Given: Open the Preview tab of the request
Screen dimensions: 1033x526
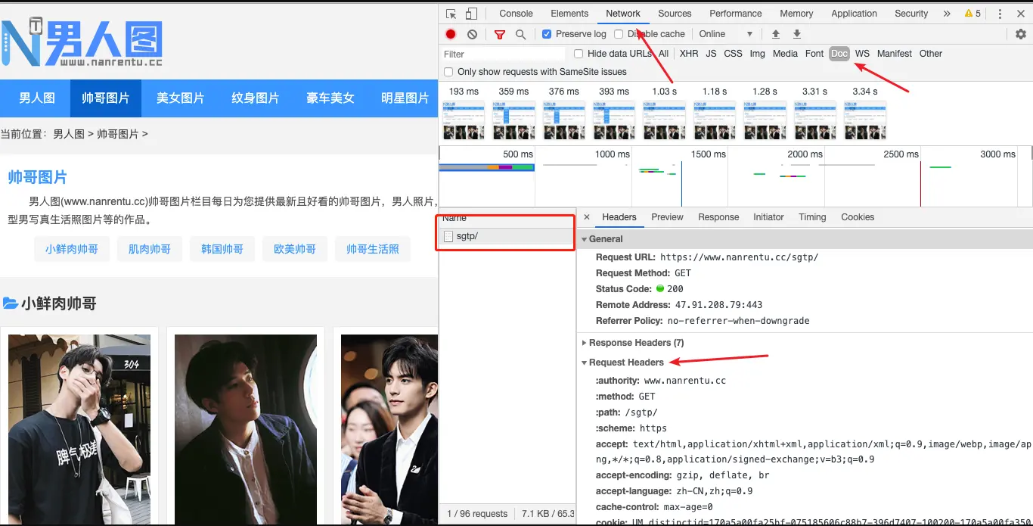Looking at the screenshot, I should 667,217.
